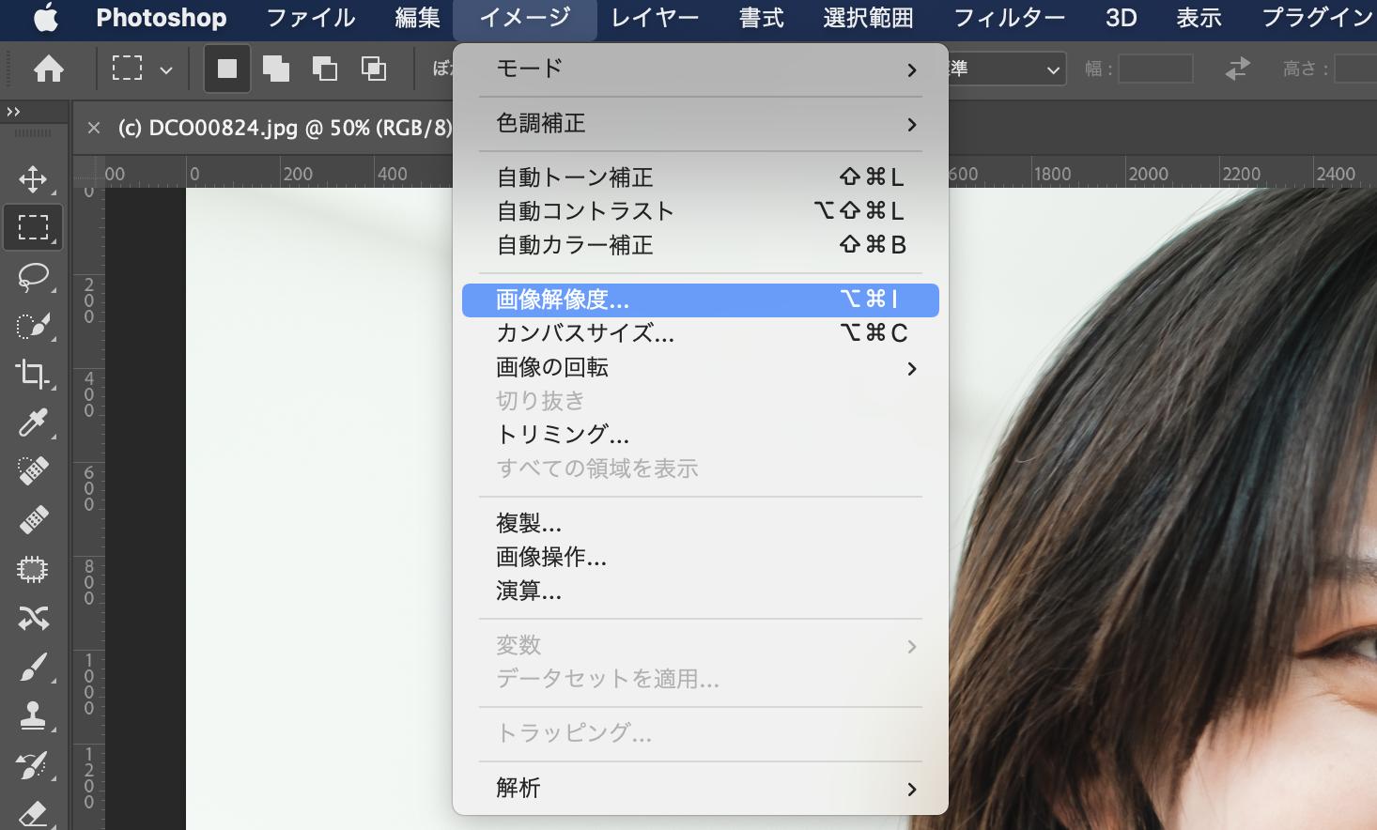Choose 自動カラー補正 from the menu
Image resolution: width=1377 pixels, height=830 pixels.
(x=701, y=245)
